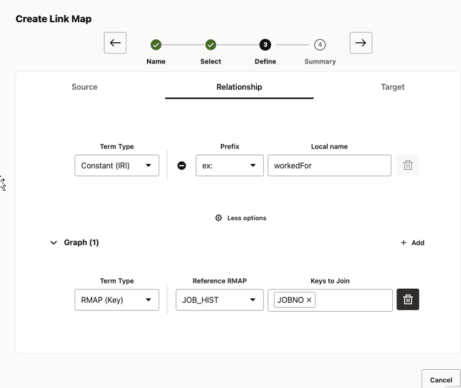
Task: Open the JOB_HIST Reference RMAP dropdown
Action: [x=220, y=300]
